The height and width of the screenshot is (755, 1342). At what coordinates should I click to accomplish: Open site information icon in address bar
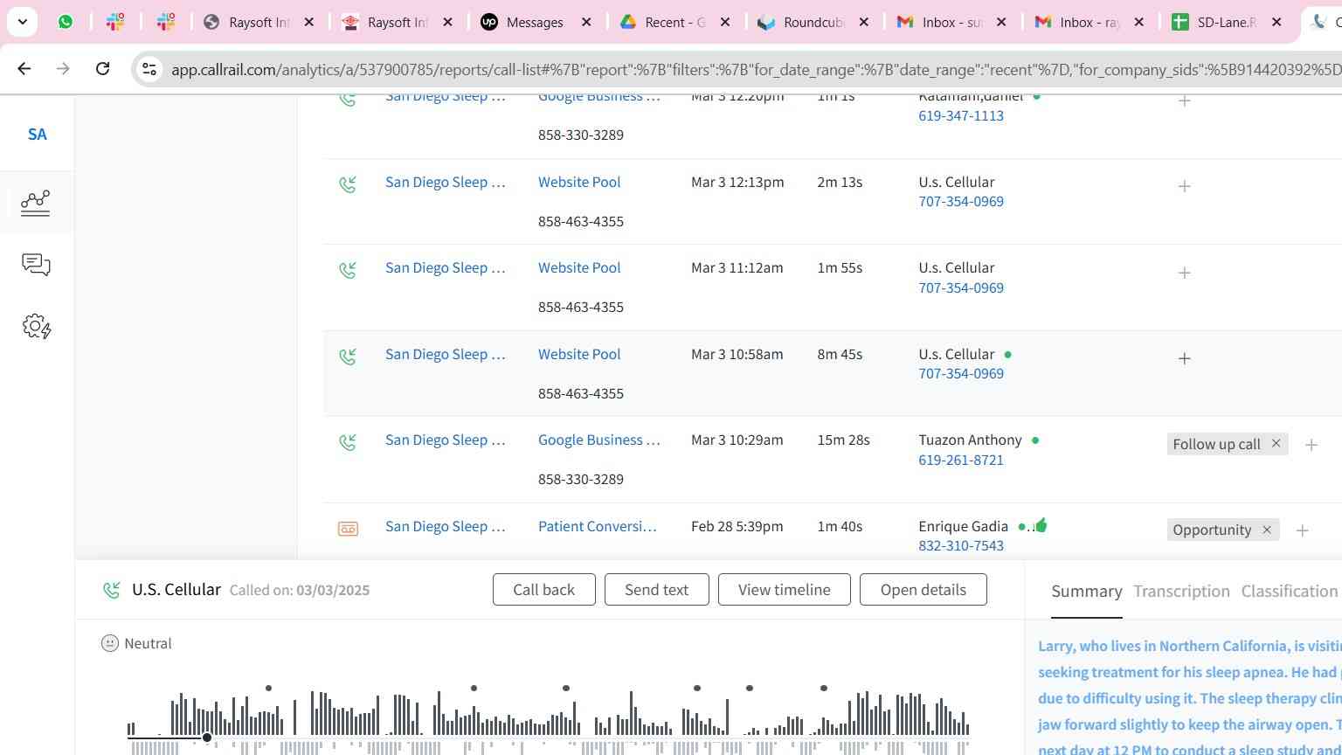coord(149,69)
